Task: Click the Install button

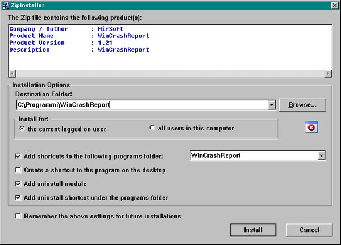Action: click(x=253, y=230)
